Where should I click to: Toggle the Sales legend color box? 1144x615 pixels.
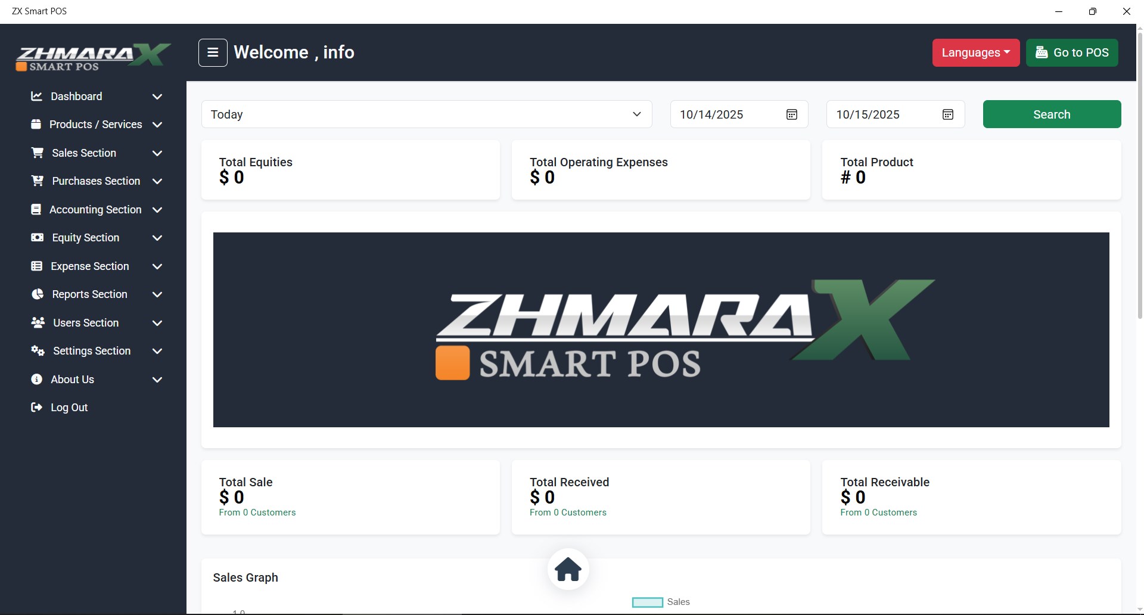point(648,602)
